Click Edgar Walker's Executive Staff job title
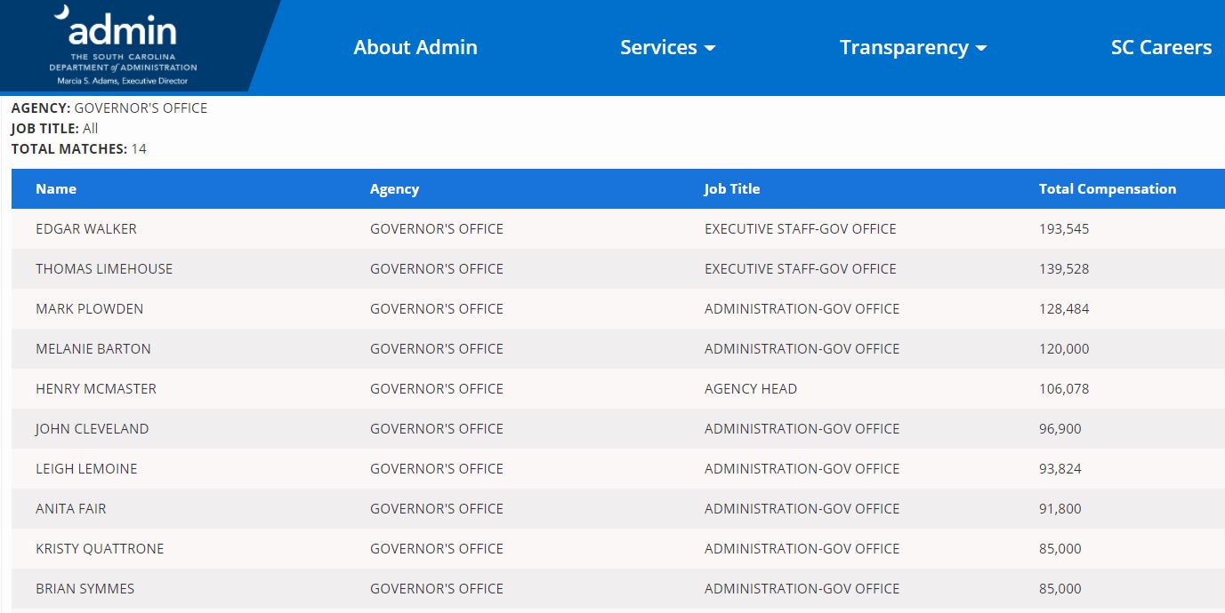Screen dimensions: 1225x613 (801, 228)
